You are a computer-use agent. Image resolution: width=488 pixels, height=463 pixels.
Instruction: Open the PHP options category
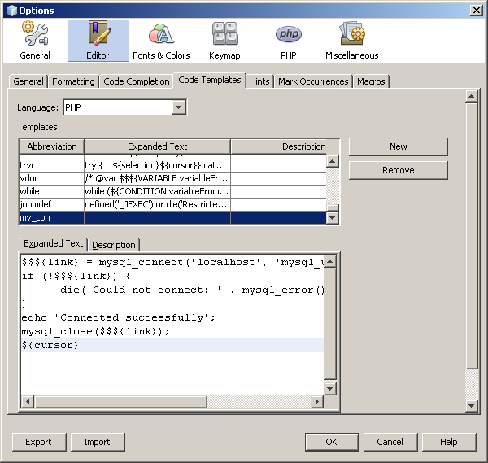[x=289, y=41]
